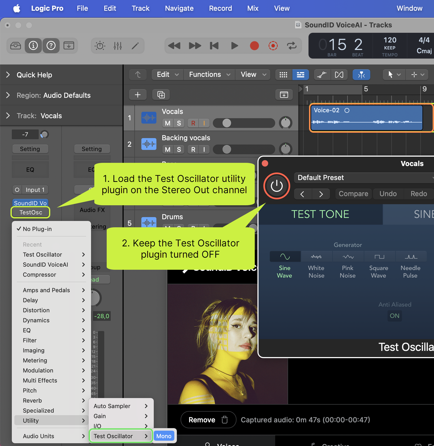The height and width of the screenshot is (446, 434).
Task: Toggle input monitoring on Vocals track
Action: [x=204, y=123]
